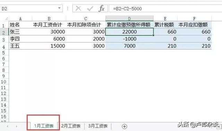Click the 累计税额 header cell
The image size is (222, 131).
point(165,25)
